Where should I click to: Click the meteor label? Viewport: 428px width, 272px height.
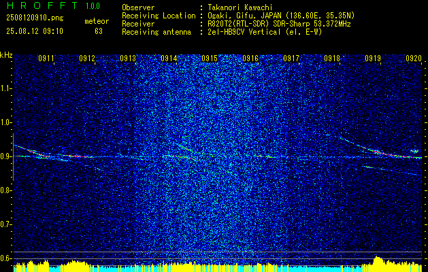click(97, 21)
